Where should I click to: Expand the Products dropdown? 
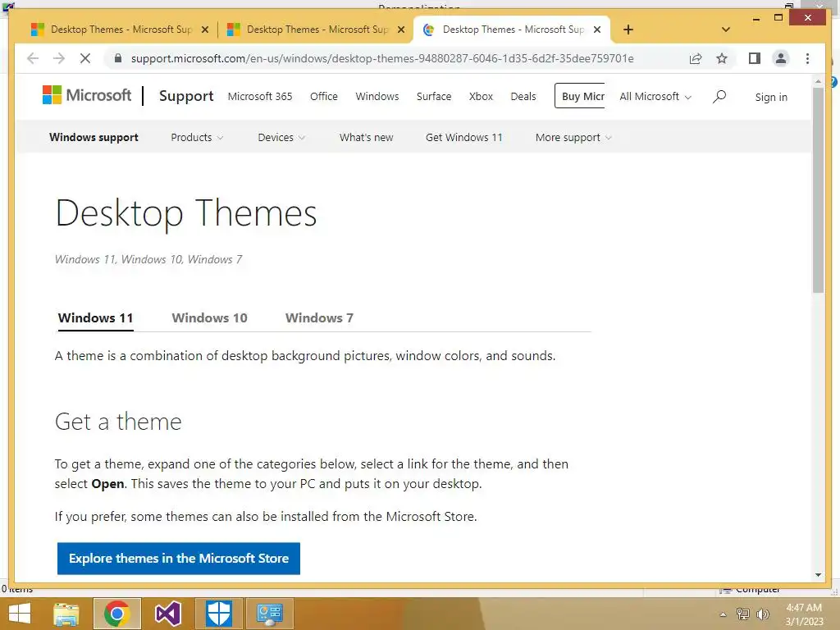[x=197, y=137]
